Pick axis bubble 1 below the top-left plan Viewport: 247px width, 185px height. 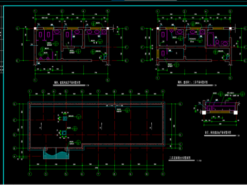tap(35, 80)
